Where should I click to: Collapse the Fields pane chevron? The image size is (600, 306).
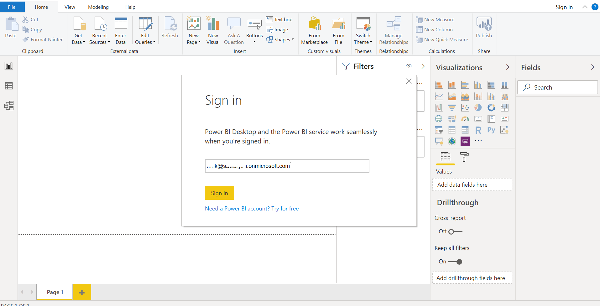(x=592, y=67)
